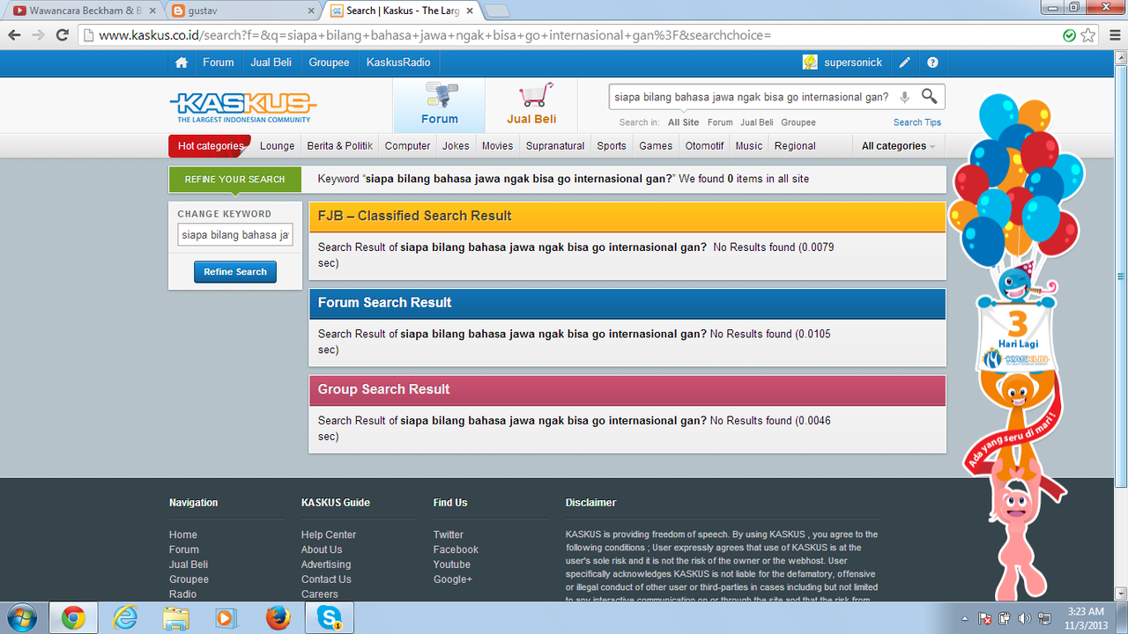Open the Berita & Politik category
This screenshot has width=1128, height=634.
click(x=340, y=146)
